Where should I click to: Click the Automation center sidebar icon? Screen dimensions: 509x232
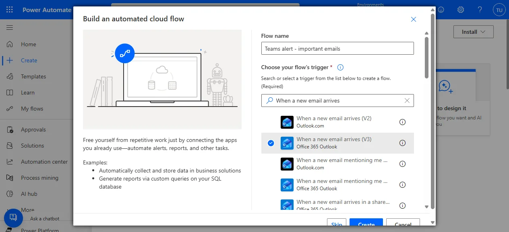click(x=10, y=162)
